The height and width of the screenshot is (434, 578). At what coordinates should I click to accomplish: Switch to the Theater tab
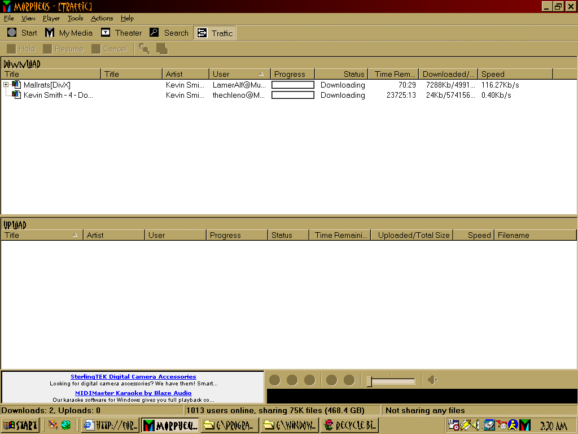(121, 33)
